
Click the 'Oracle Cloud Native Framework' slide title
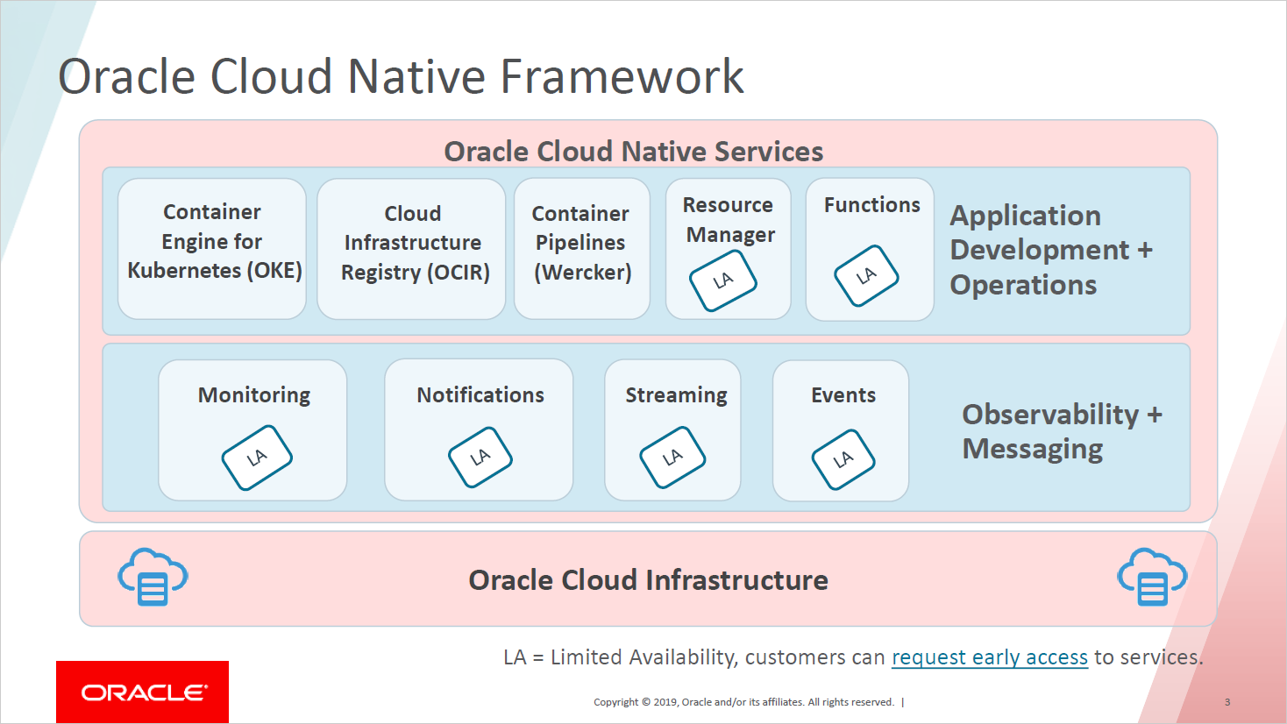pyautogui.click(x=401, y=76)
